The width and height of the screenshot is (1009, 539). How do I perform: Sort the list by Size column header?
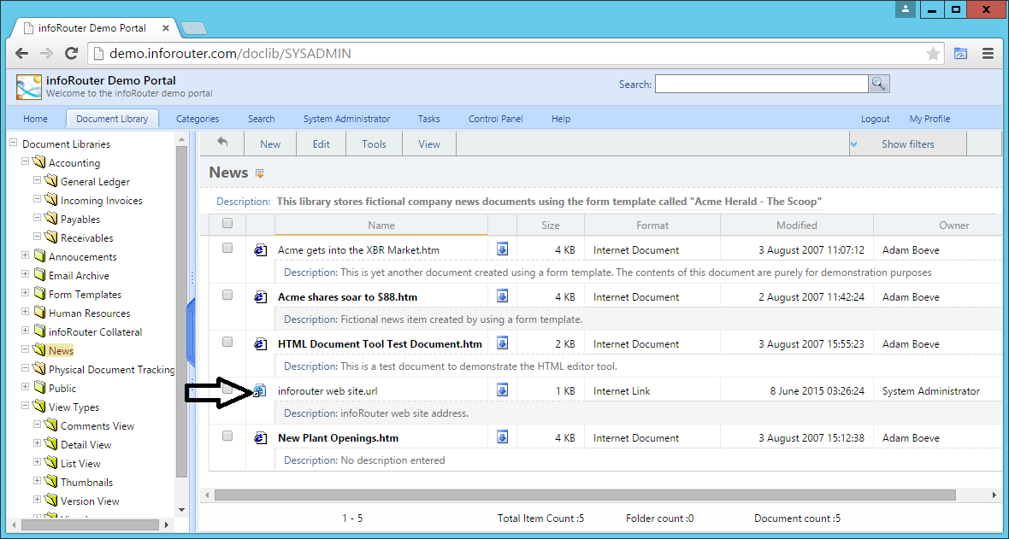tap(550, 226)
